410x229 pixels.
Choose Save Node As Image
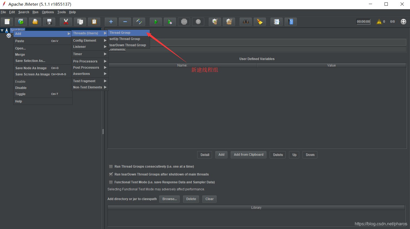click(x=43, y=68)
